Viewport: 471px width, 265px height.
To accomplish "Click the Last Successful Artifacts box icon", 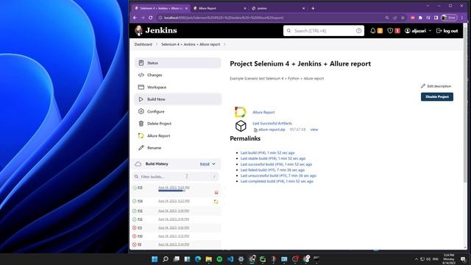I will click(x=241, y=126).
